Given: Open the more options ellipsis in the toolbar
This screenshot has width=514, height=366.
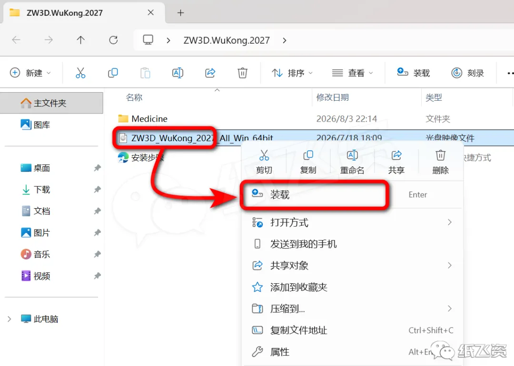Looking at the screenshot, I should click(x=510, y=73).
